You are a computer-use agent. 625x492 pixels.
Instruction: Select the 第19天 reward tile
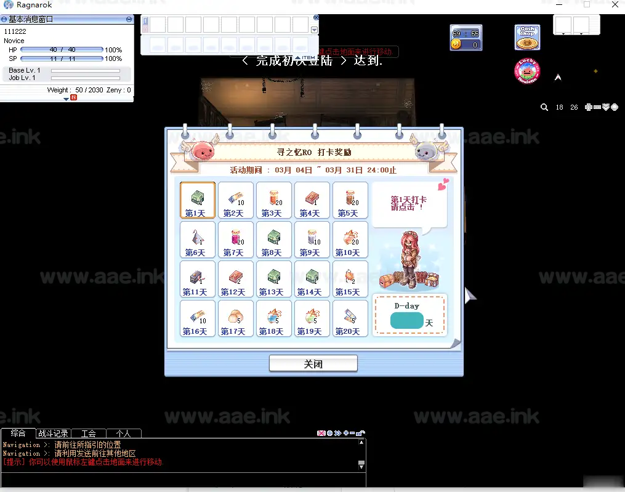point(312,318)
